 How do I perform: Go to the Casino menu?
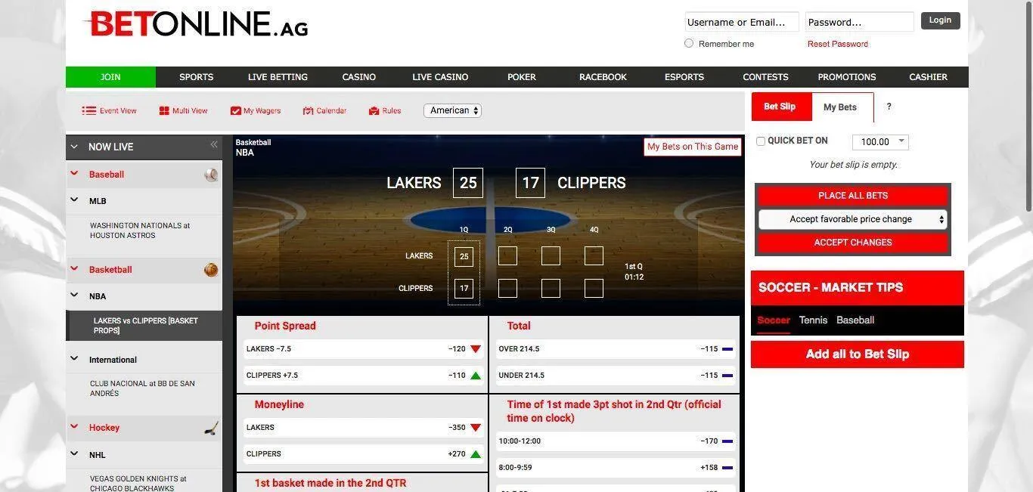pos(359,77)
